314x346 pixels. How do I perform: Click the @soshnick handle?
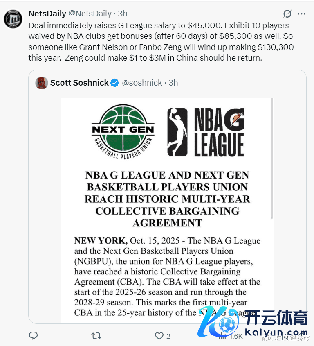142,83
